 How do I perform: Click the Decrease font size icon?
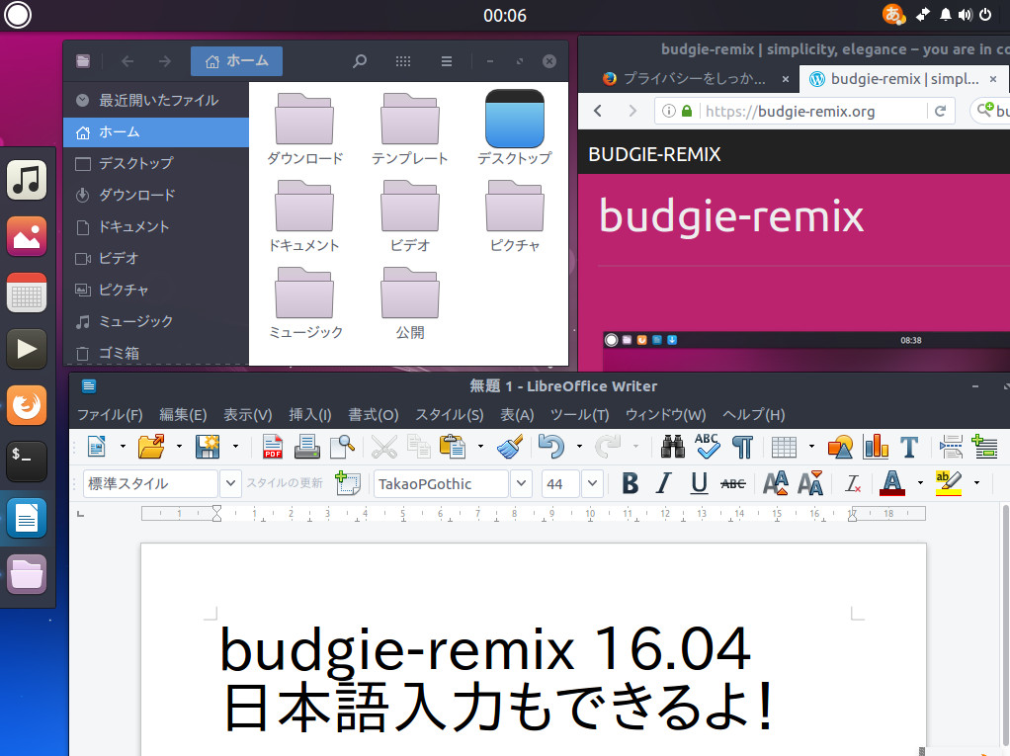click(x=810, y=483)
